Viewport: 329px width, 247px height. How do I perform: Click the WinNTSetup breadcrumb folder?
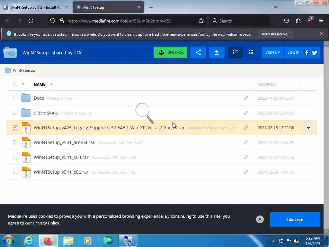[20, 70]
